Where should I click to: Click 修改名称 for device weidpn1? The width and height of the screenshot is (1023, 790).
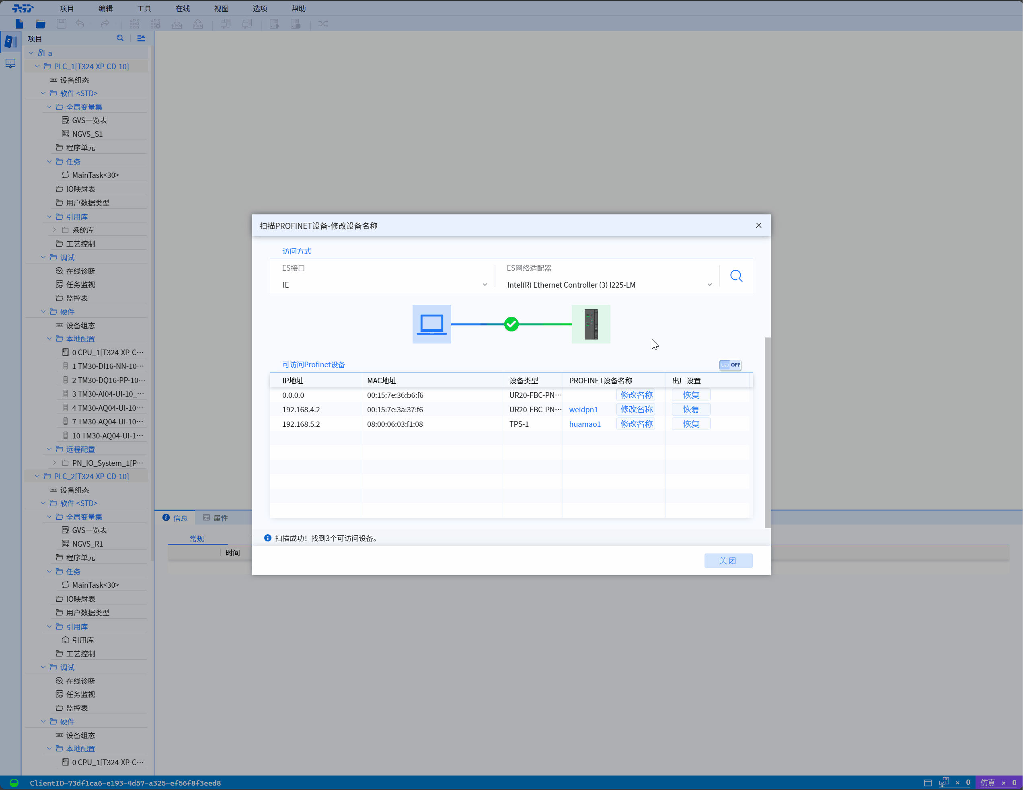636,409
